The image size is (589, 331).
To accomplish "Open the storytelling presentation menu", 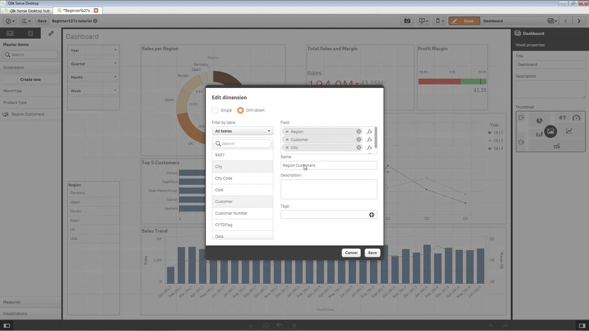I will coord(423,21).
